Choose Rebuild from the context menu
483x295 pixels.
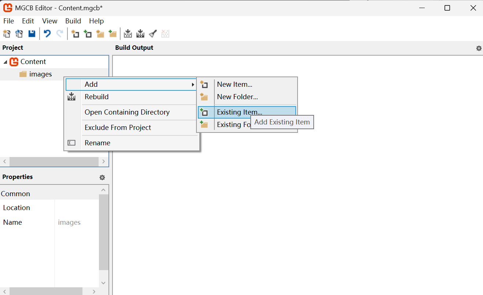[x=131, y=97]
